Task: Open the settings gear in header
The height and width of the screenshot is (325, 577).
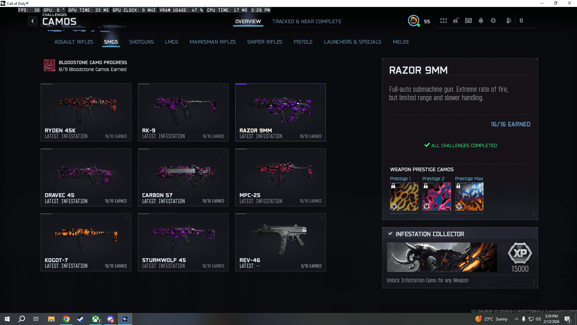Action: coord(493,21)
